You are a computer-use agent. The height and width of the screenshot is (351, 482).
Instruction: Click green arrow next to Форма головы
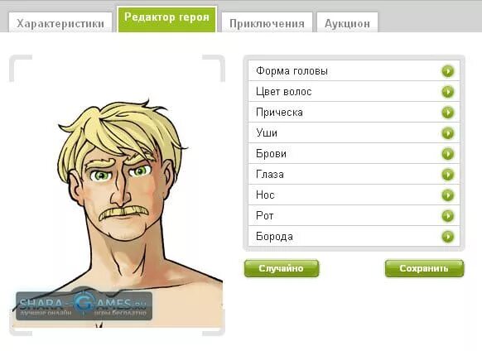pyautogui.click(x=447, y=71)
